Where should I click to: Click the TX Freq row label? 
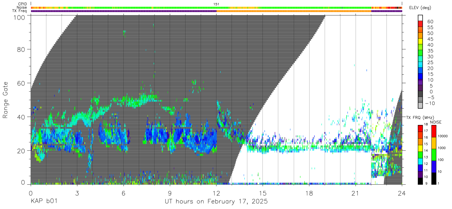pos(20,11)
